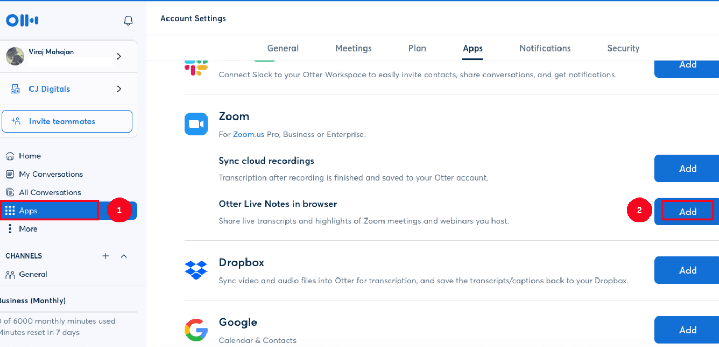Click Sync cloud recordings title
Screen dimensions: 719x347
click(267, 161)
